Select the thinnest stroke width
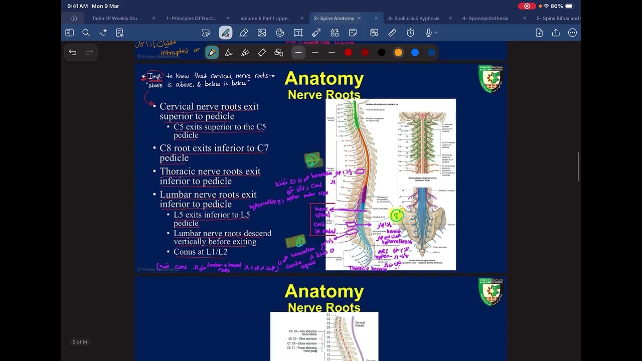The width and height of the screenshot is (642, 361). point(332,53)
